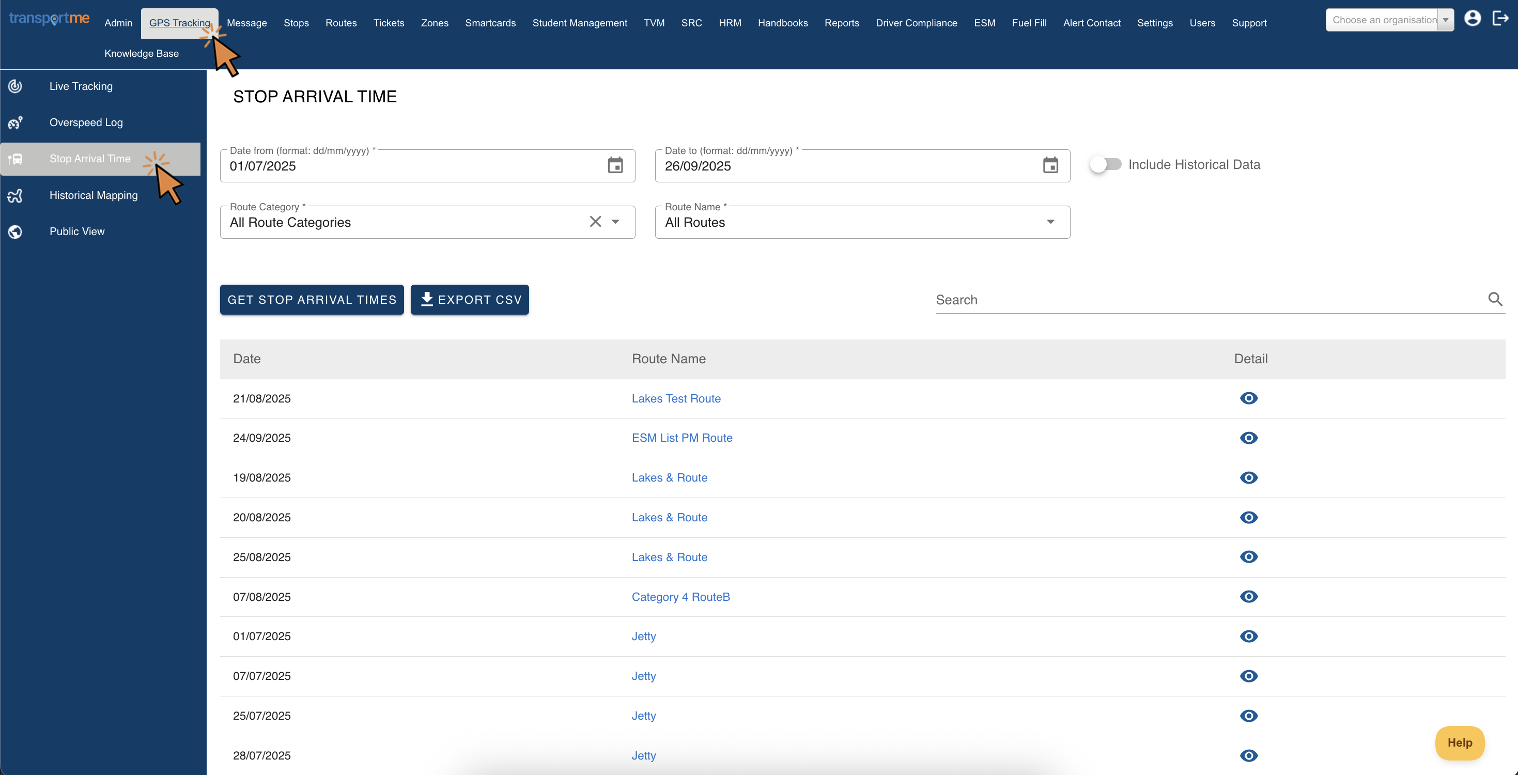Open the Stops menu

[x=296, y=23]
